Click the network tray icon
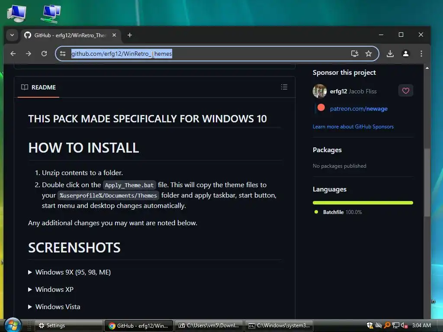The height and width of the screenshot is (332, 443). click(395, 326)
